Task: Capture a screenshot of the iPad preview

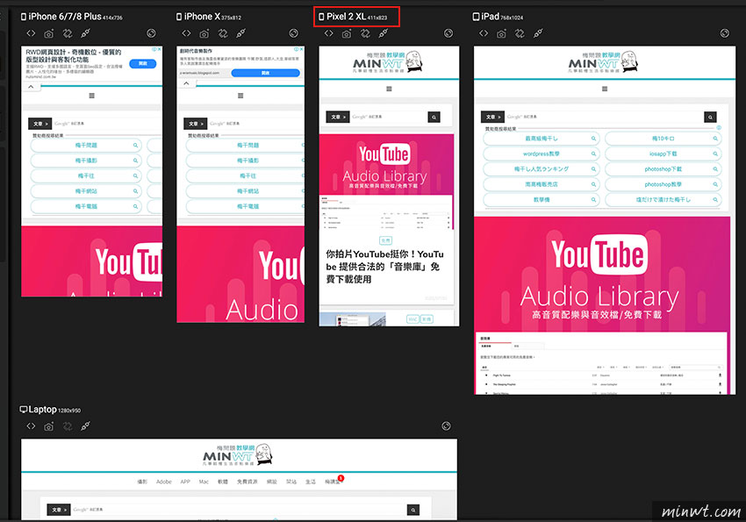Action: (501, 33)
